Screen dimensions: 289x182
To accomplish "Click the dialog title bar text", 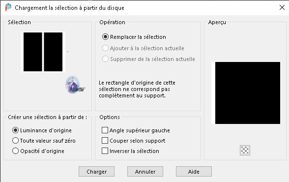I will click(69, 8).
